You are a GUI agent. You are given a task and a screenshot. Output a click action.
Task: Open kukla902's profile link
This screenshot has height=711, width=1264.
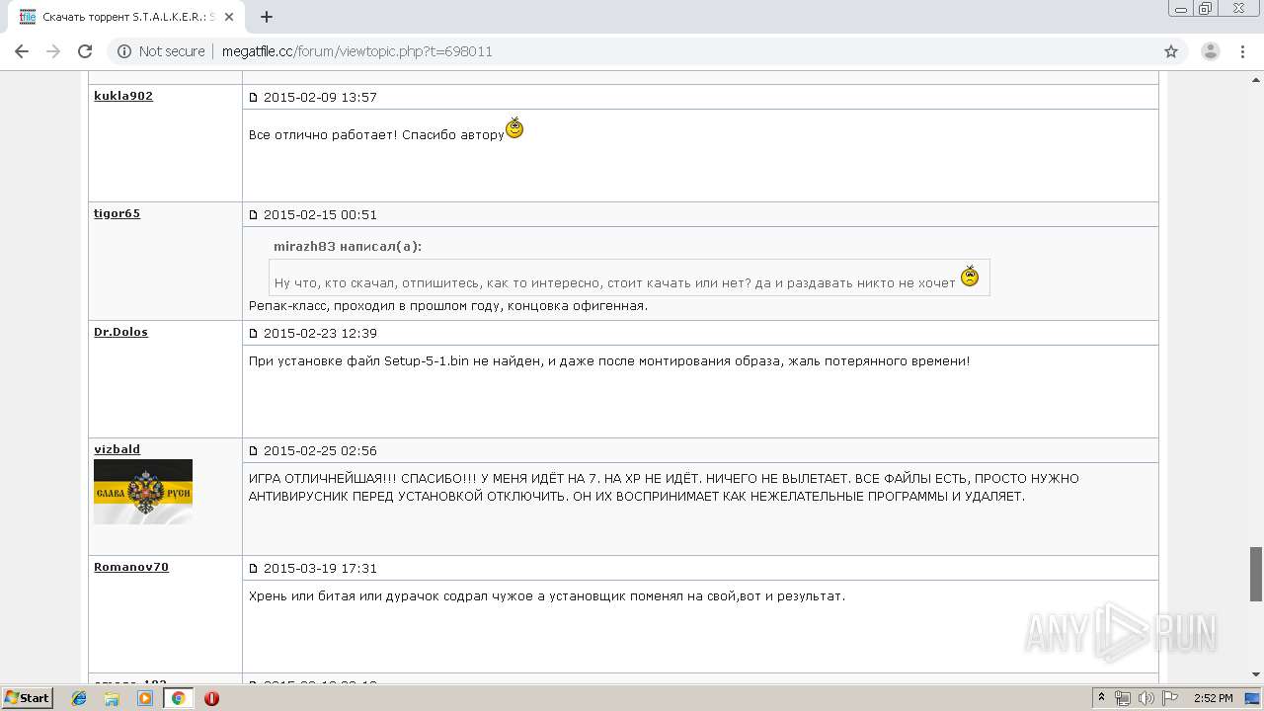point(123,96)
